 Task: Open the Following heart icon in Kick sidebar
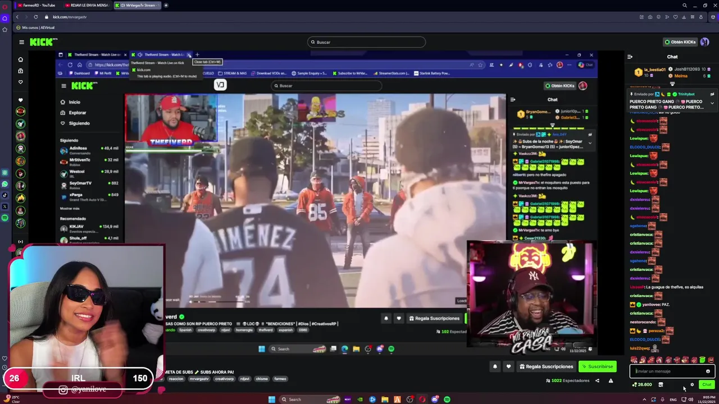[21, 82]
